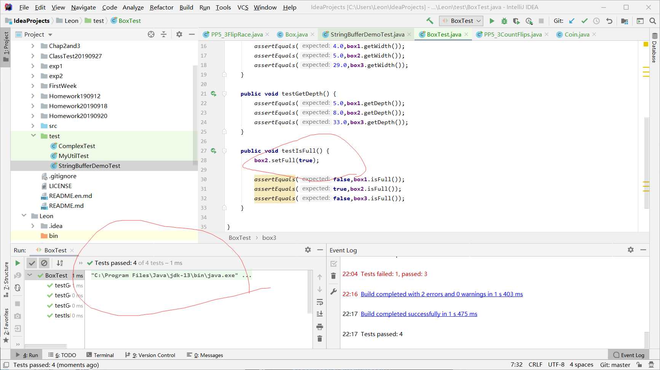Open the VCS menu
This screenshot has width=660, height=370.
click(242, 7)
